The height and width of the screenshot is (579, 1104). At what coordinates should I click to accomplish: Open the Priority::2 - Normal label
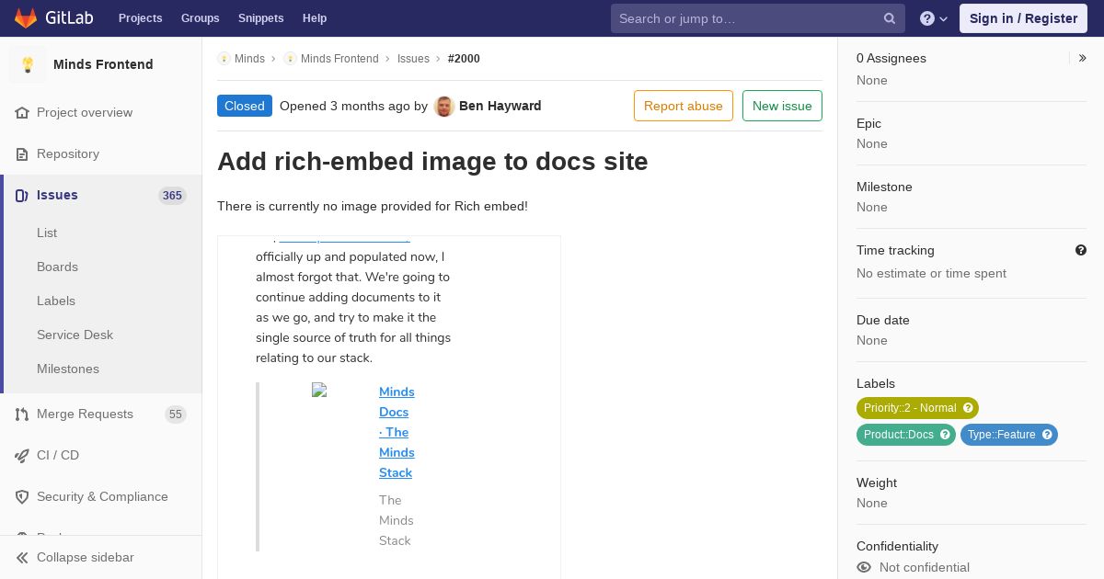coord(910,408)
